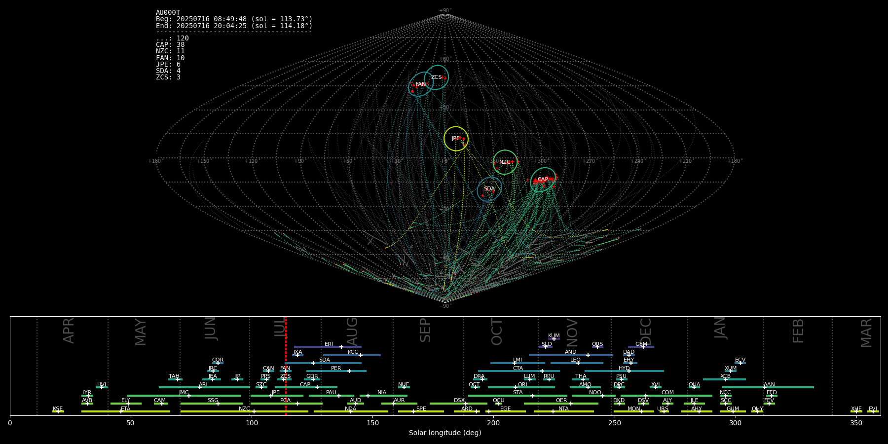Select the SPE shower bar in timeline
The height and width of the screenshot is (444, 888).
[421, 411]
